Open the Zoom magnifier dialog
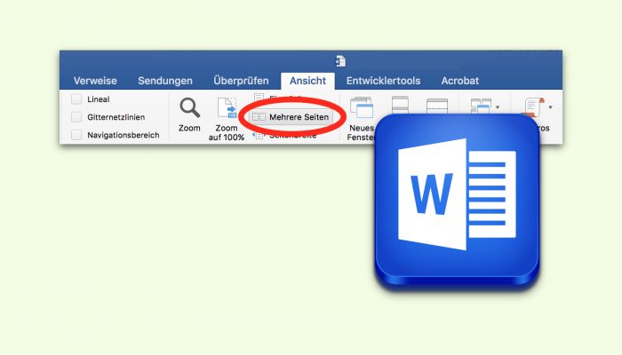Image resolution: width=622 pixels, height=355 pixels. tap(189, 114)
